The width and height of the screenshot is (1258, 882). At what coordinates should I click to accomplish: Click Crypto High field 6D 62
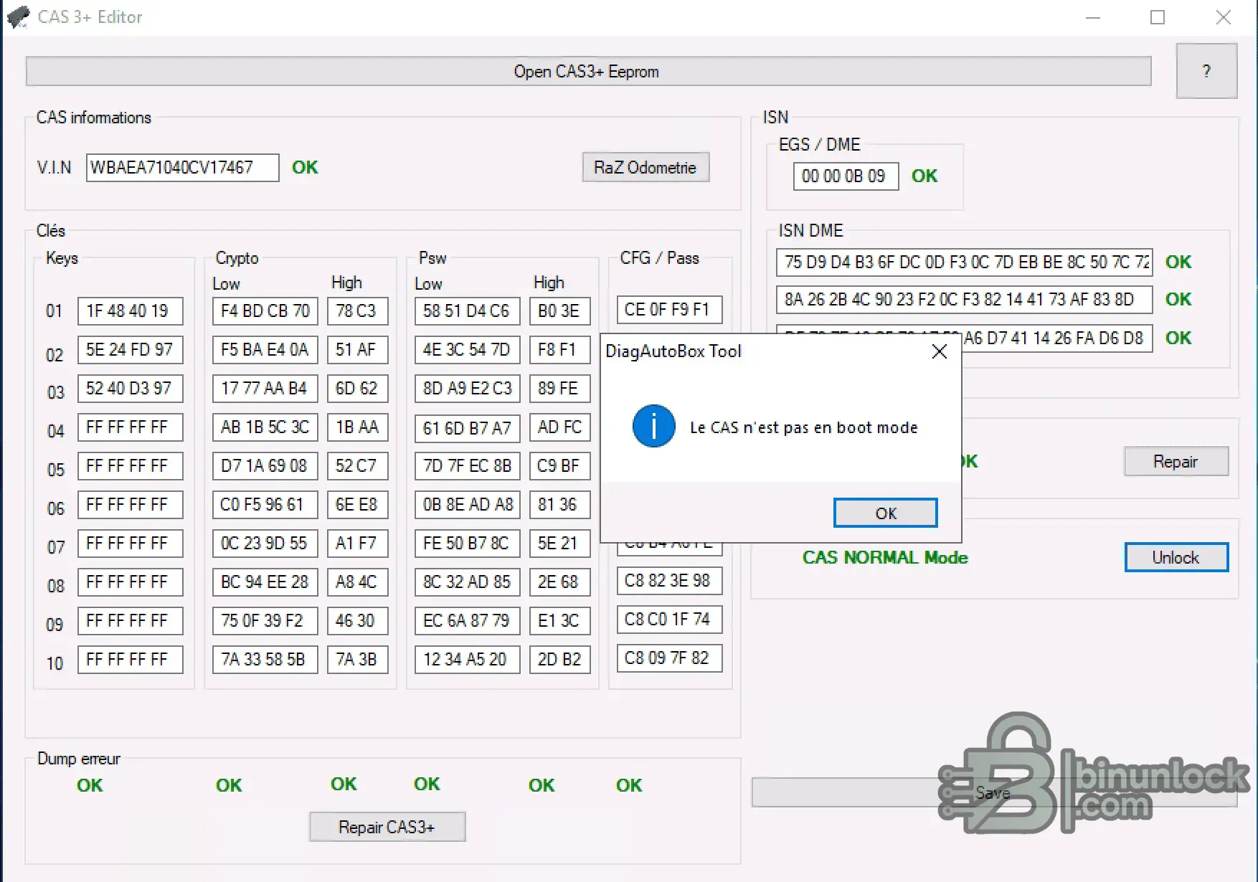[357, 389]
